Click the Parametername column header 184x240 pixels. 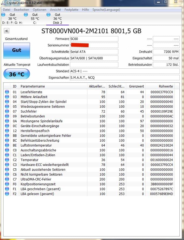(53, 86)
